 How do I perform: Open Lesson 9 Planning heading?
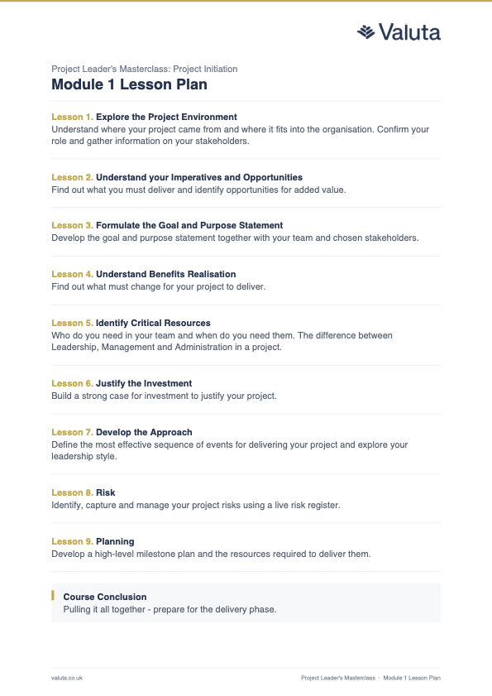93,541
